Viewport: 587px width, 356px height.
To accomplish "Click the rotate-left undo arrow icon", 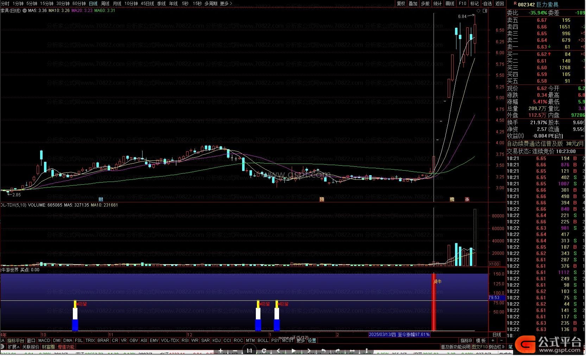I will [x=323, y=351].
